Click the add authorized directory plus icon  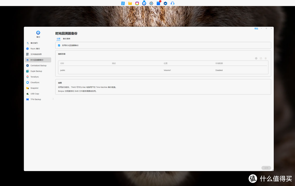tap(256, 58)
